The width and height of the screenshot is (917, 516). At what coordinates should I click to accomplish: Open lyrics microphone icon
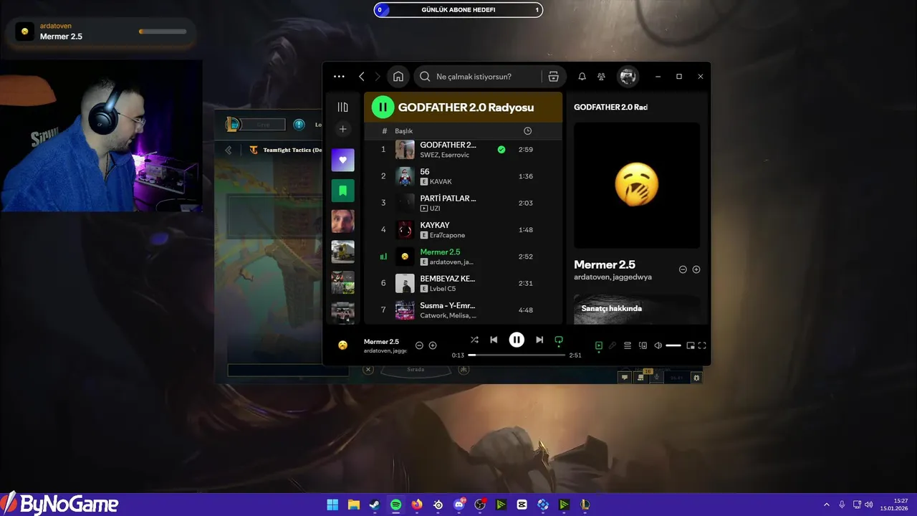pyautogui.click(x=613, y=345)
